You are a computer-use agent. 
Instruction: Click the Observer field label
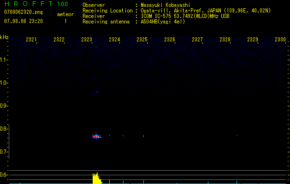[94, 5]
